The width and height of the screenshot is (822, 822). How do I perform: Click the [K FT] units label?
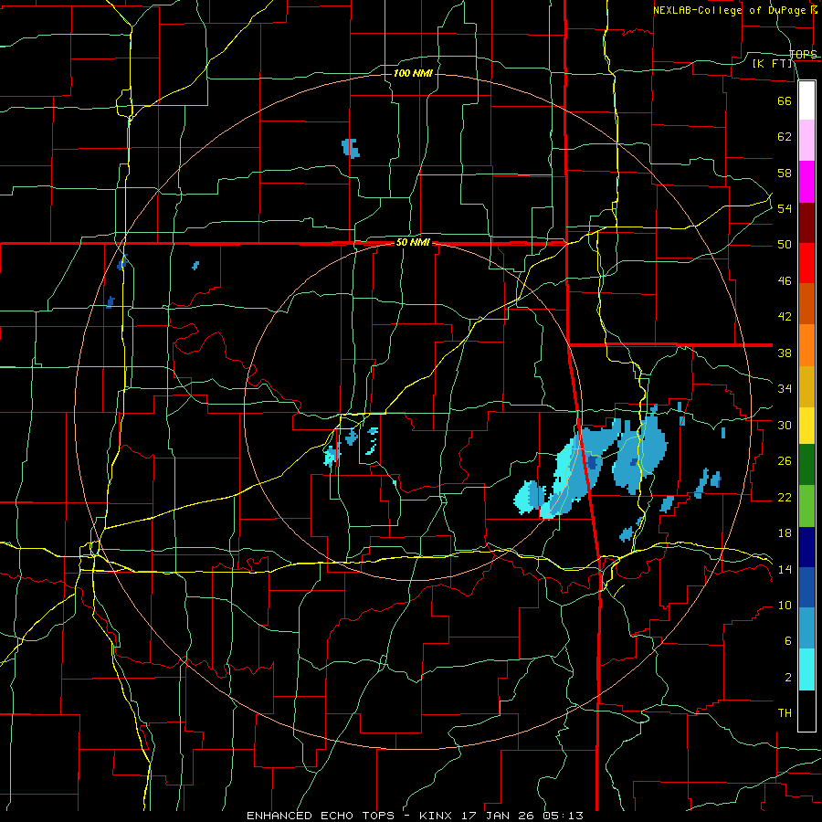pos(772,64)
